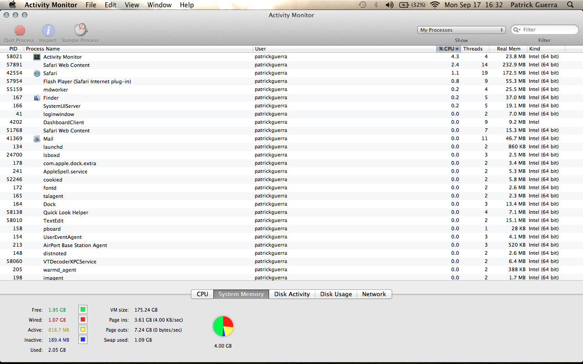Select the Finder process icon
The height and width of the screenshot is (364, 583).
tap(37, 98)
